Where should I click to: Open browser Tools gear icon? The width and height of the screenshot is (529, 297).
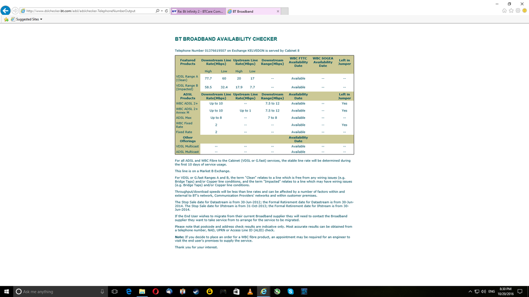point(518,11)
